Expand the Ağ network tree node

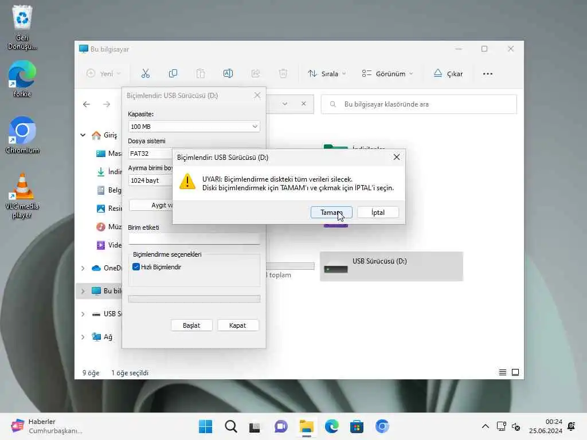click(x=83, y=337)
